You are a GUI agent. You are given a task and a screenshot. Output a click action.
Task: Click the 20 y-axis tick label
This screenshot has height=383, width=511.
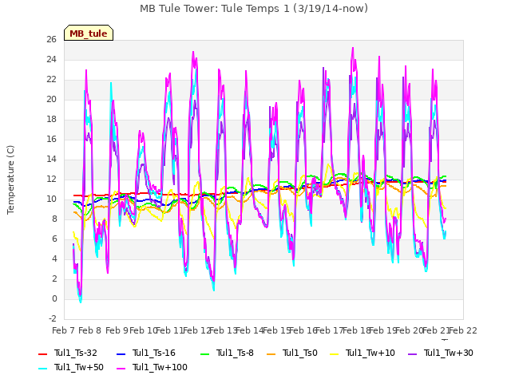pos(51,99)
